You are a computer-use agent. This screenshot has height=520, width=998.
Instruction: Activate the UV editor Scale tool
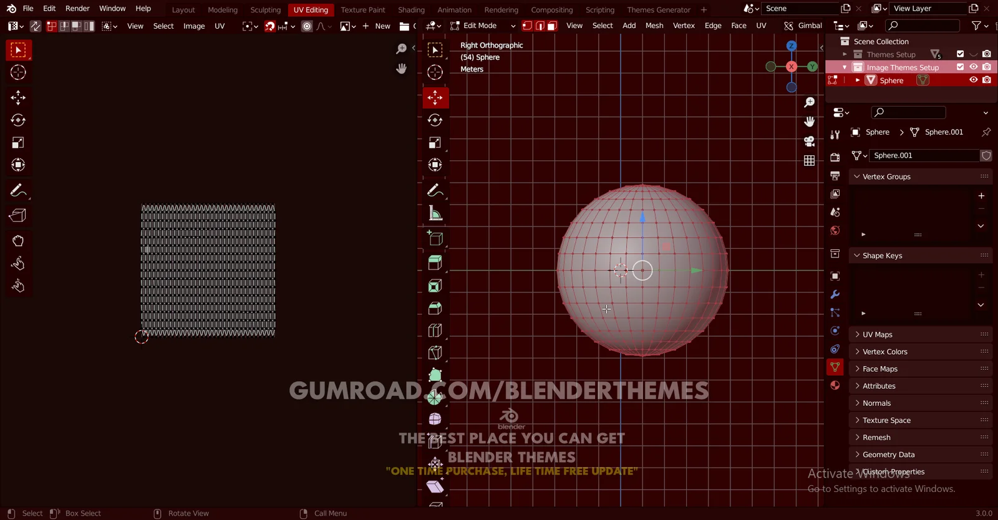(18, 142)
